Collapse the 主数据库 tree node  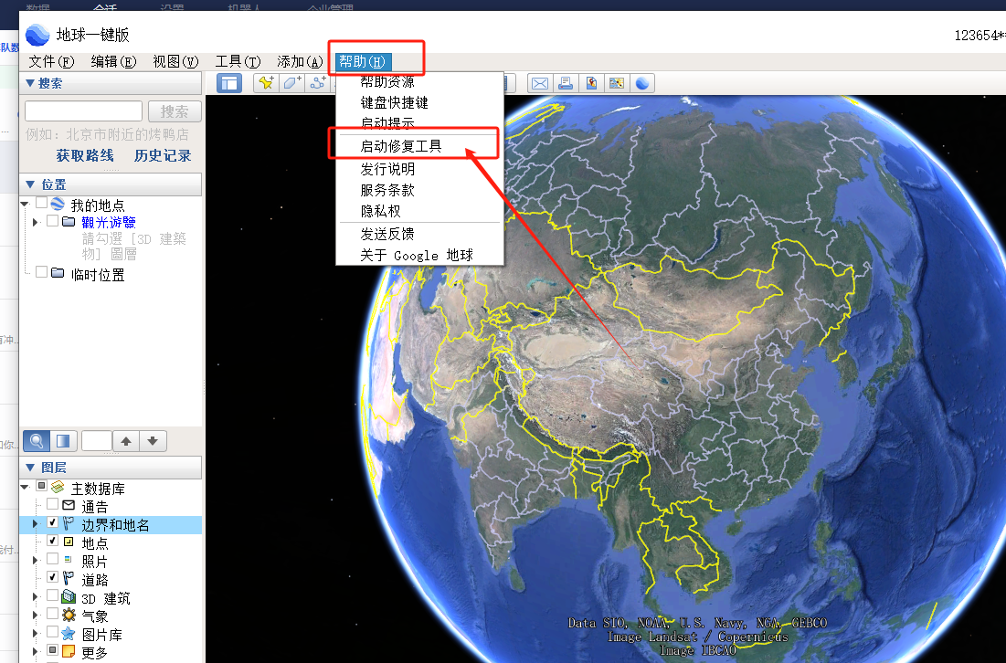[25, 488]
